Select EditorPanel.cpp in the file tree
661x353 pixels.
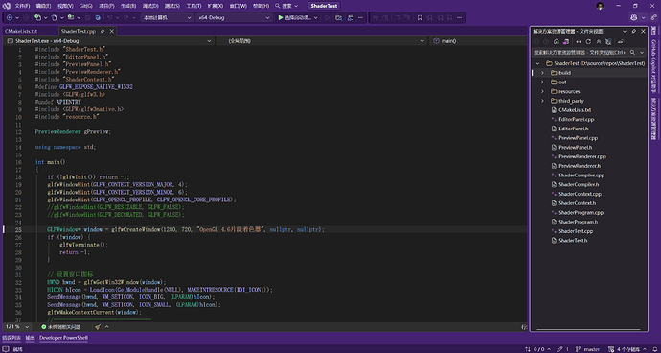tap(577, 119)
